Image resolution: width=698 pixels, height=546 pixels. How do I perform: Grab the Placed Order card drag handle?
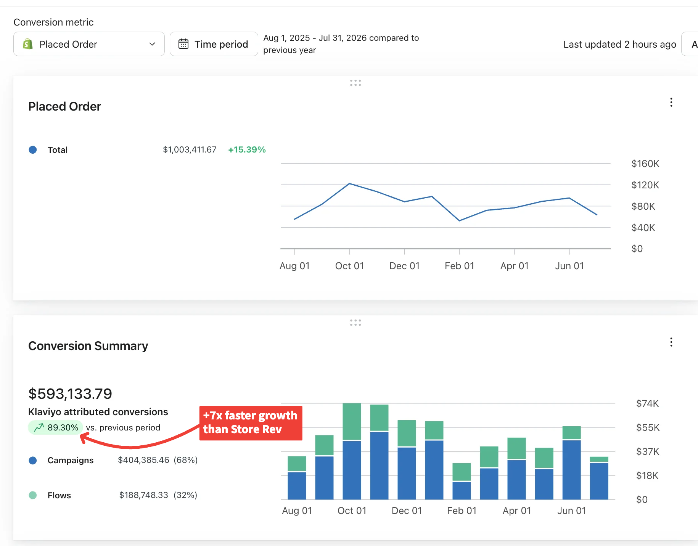(355, 83)
